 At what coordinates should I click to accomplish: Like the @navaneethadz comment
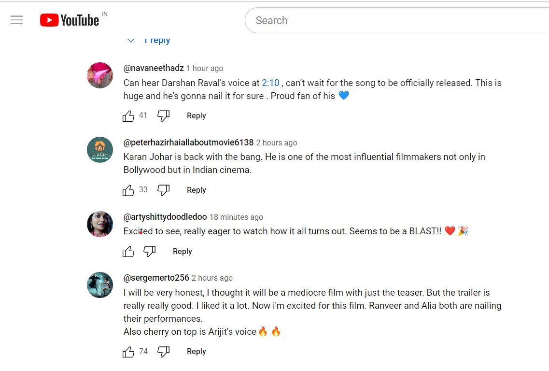click(x=128, y=116)
